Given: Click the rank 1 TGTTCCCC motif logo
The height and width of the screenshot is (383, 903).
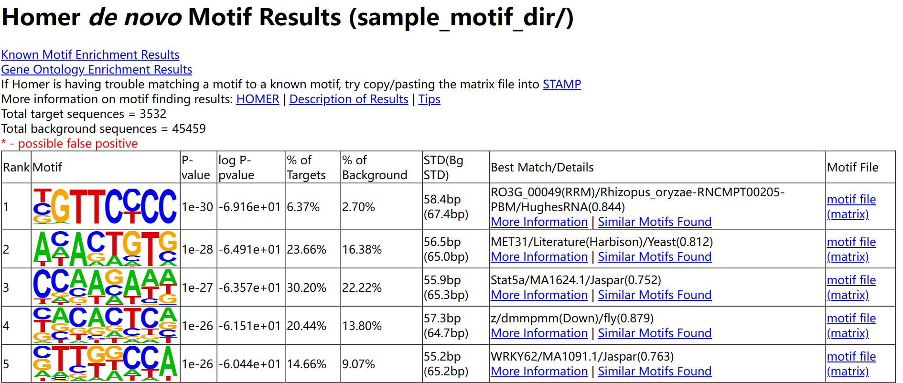Looking at the screenshot, I should 105,206.
